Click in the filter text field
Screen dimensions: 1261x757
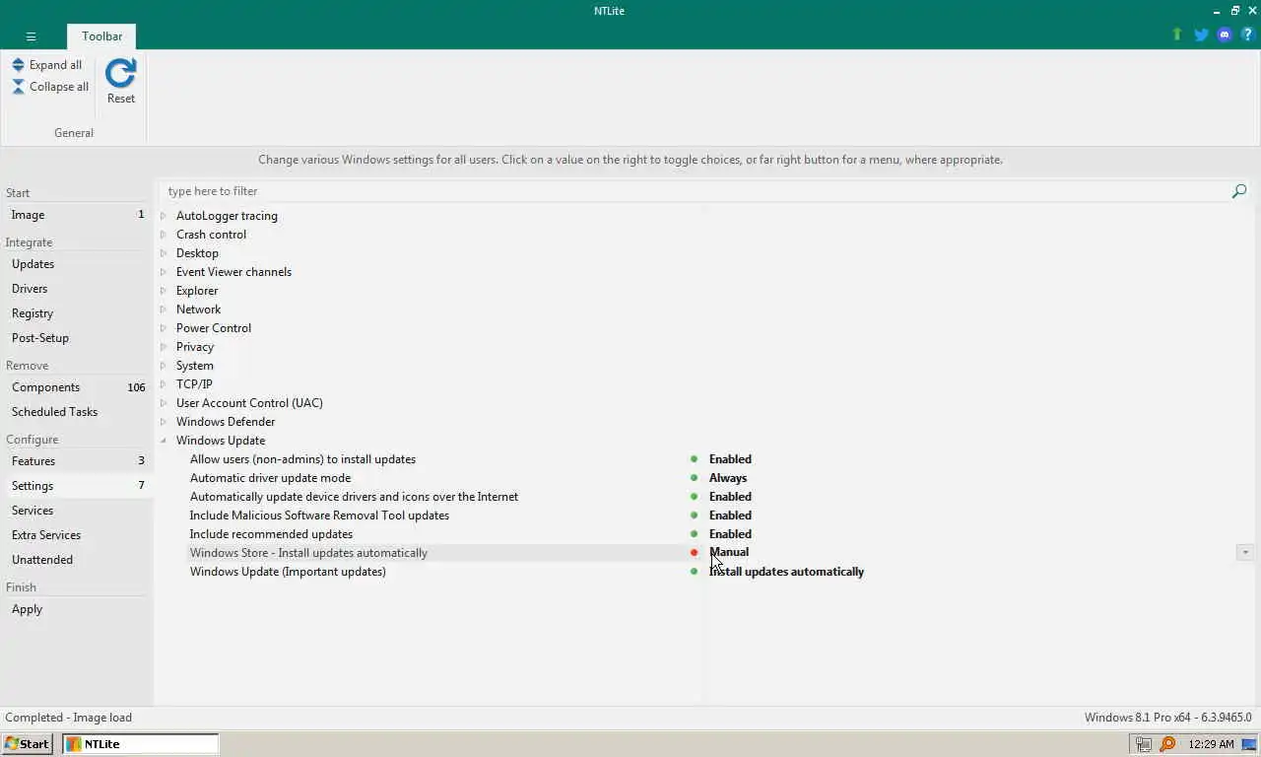[x=695, y=191]
